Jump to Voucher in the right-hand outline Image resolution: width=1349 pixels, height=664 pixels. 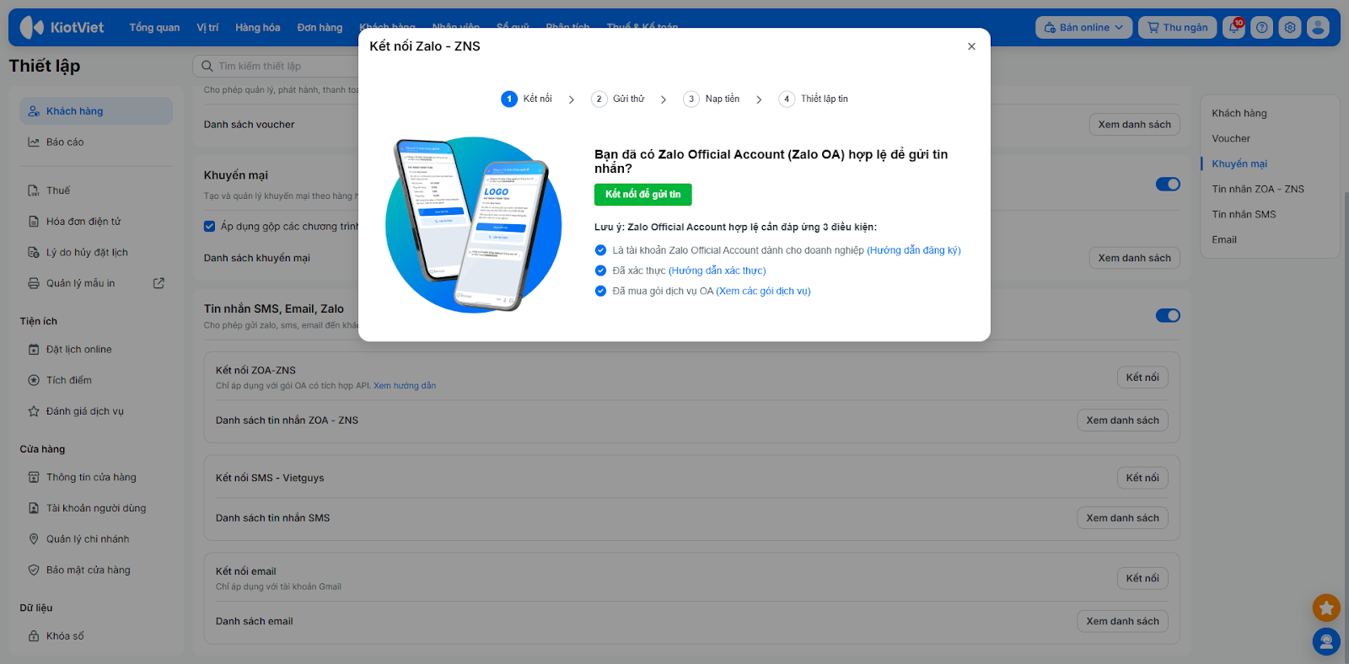[x=1231, y=138]
